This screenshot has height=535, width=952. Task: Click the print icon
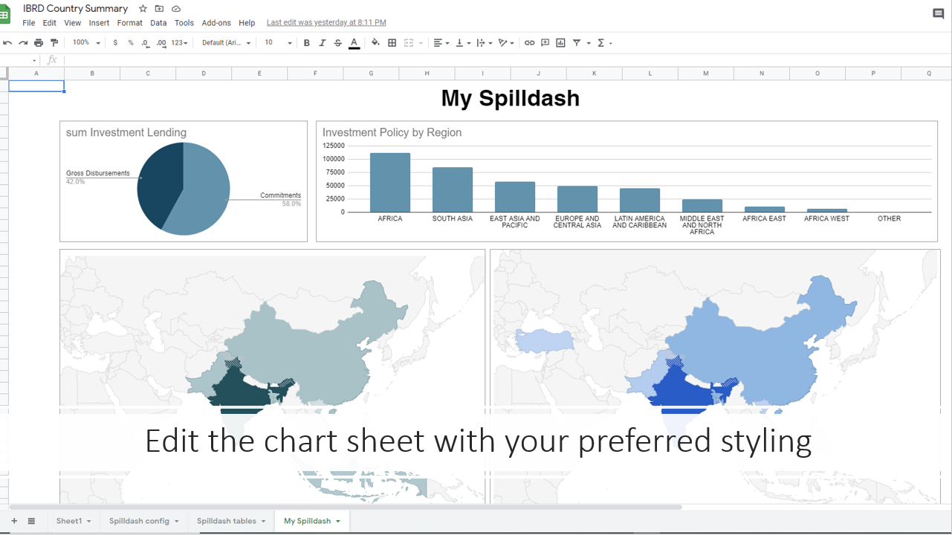[x=39, y=43]
